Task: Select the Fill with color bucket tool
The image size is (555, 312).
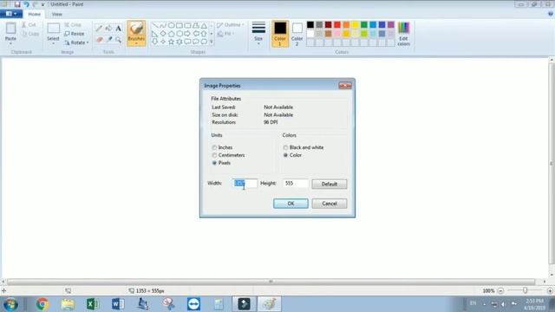Action: [x=108, y=29]
